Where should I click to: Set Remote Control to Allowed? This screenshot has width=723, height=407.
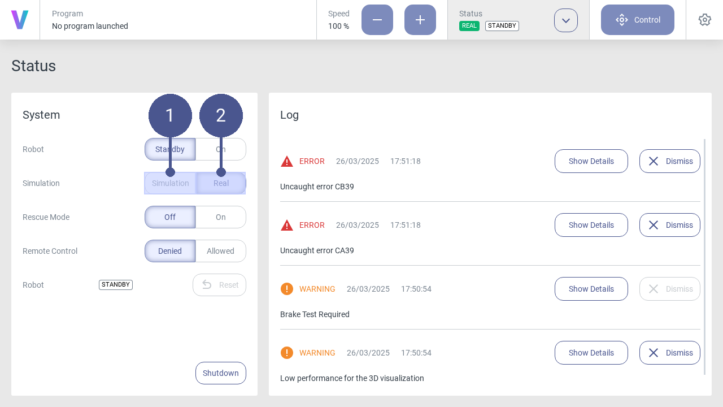[220, 251]
